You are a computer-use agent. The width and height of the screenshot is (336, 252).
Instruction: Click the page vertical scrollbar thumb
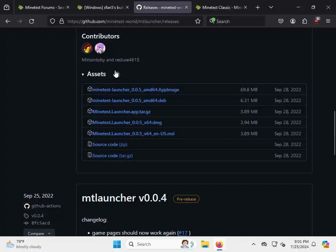[334, 133]
